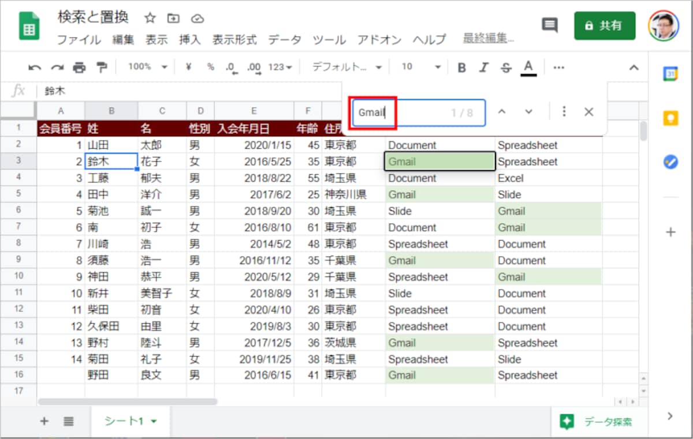Screen dimensions: 693x439
Task: Get add-ons with the plus icon
Action: point(670,232)
